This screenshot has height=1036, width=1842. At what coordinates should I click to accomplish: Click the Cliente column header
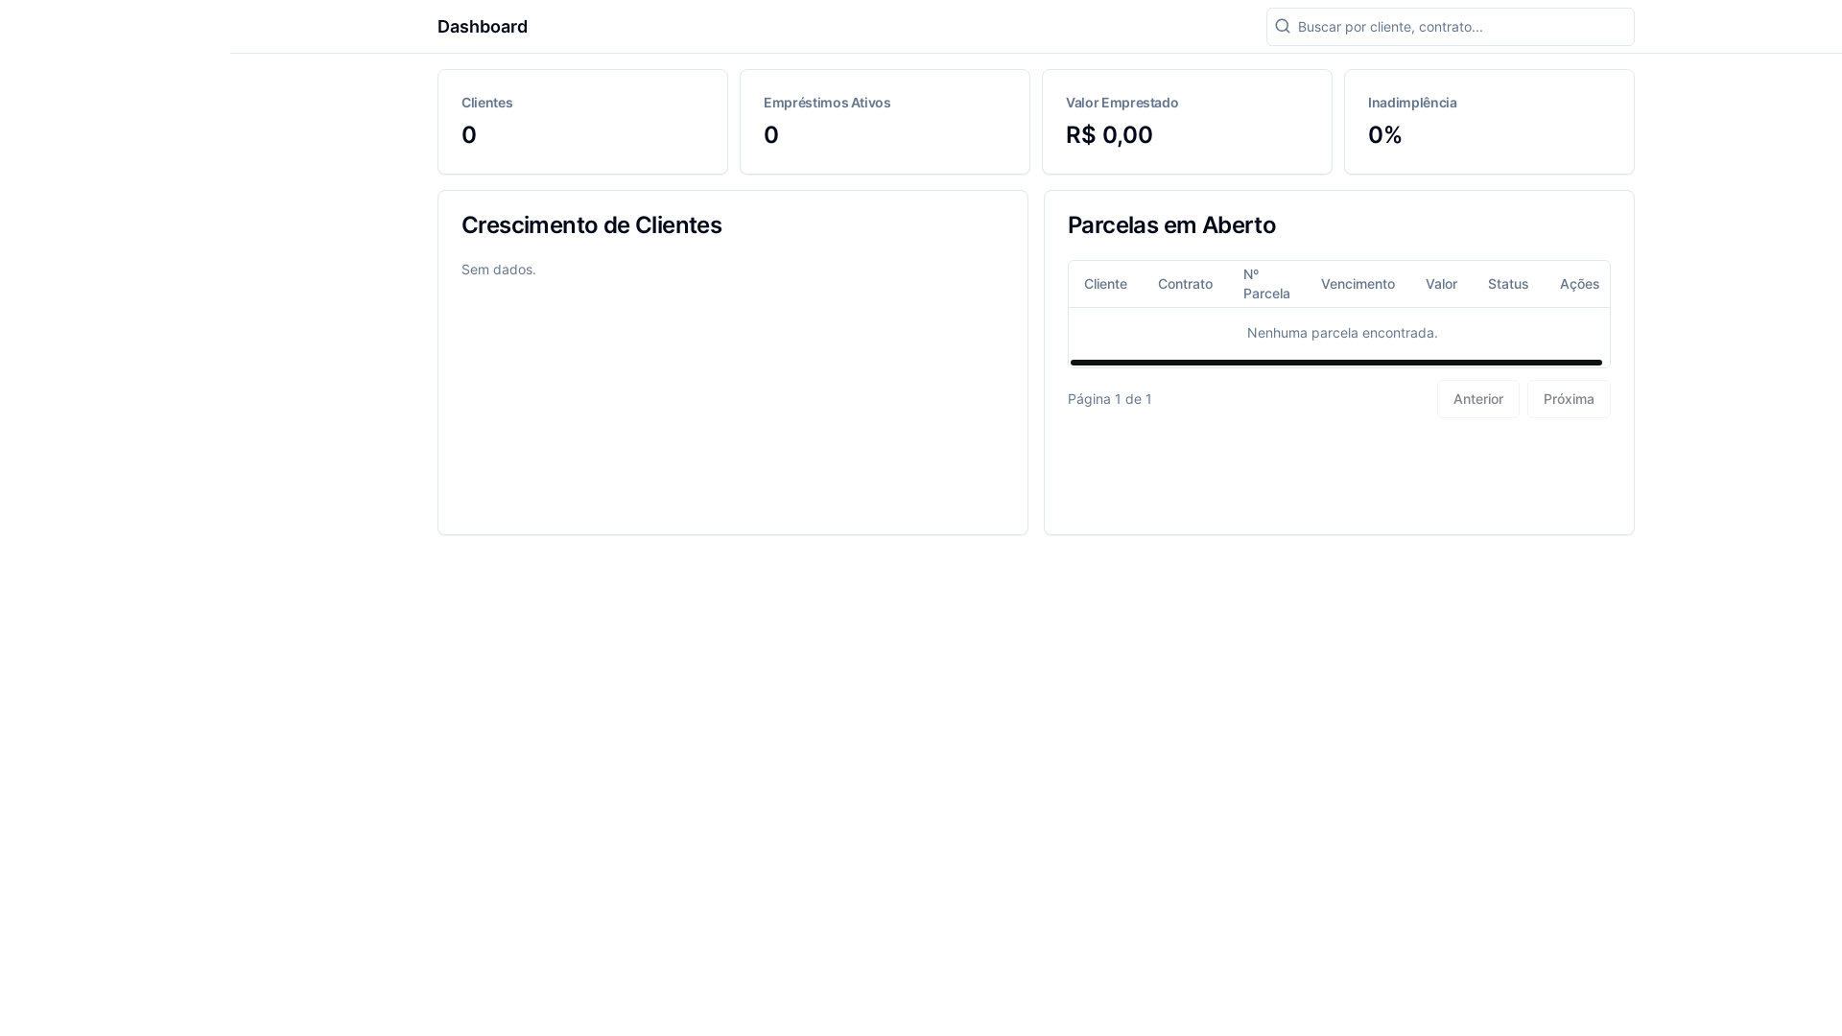coord(1105,284)
